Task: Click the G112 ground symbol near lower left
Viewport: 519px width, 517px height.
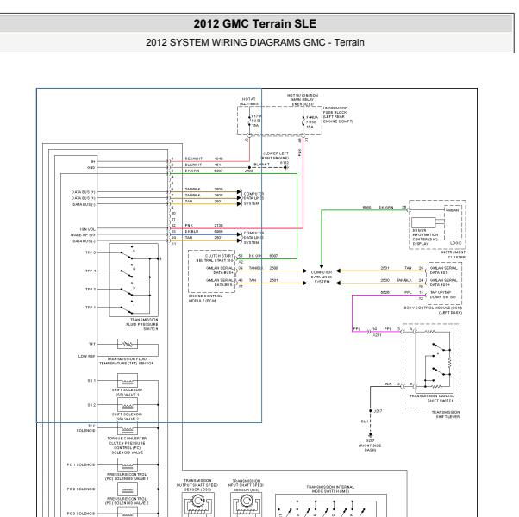Action: [x=286, y=168]
